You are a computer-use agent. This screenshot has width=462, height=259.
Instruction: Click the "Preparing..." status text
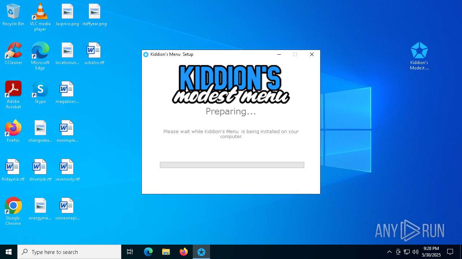click(231, 112)
